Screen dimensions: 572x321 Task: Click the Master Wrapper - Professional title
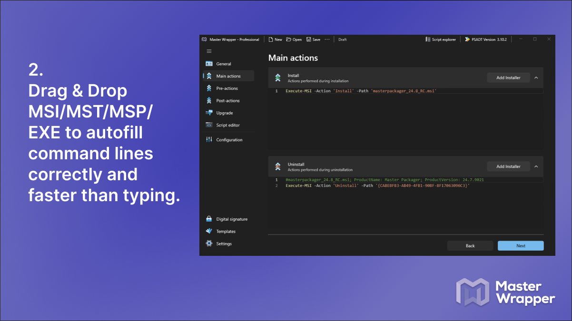(234, 39)
